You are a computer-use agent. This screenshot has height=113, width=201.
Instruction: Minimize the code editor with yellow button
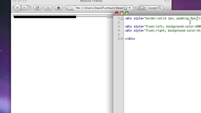(122, 13)
